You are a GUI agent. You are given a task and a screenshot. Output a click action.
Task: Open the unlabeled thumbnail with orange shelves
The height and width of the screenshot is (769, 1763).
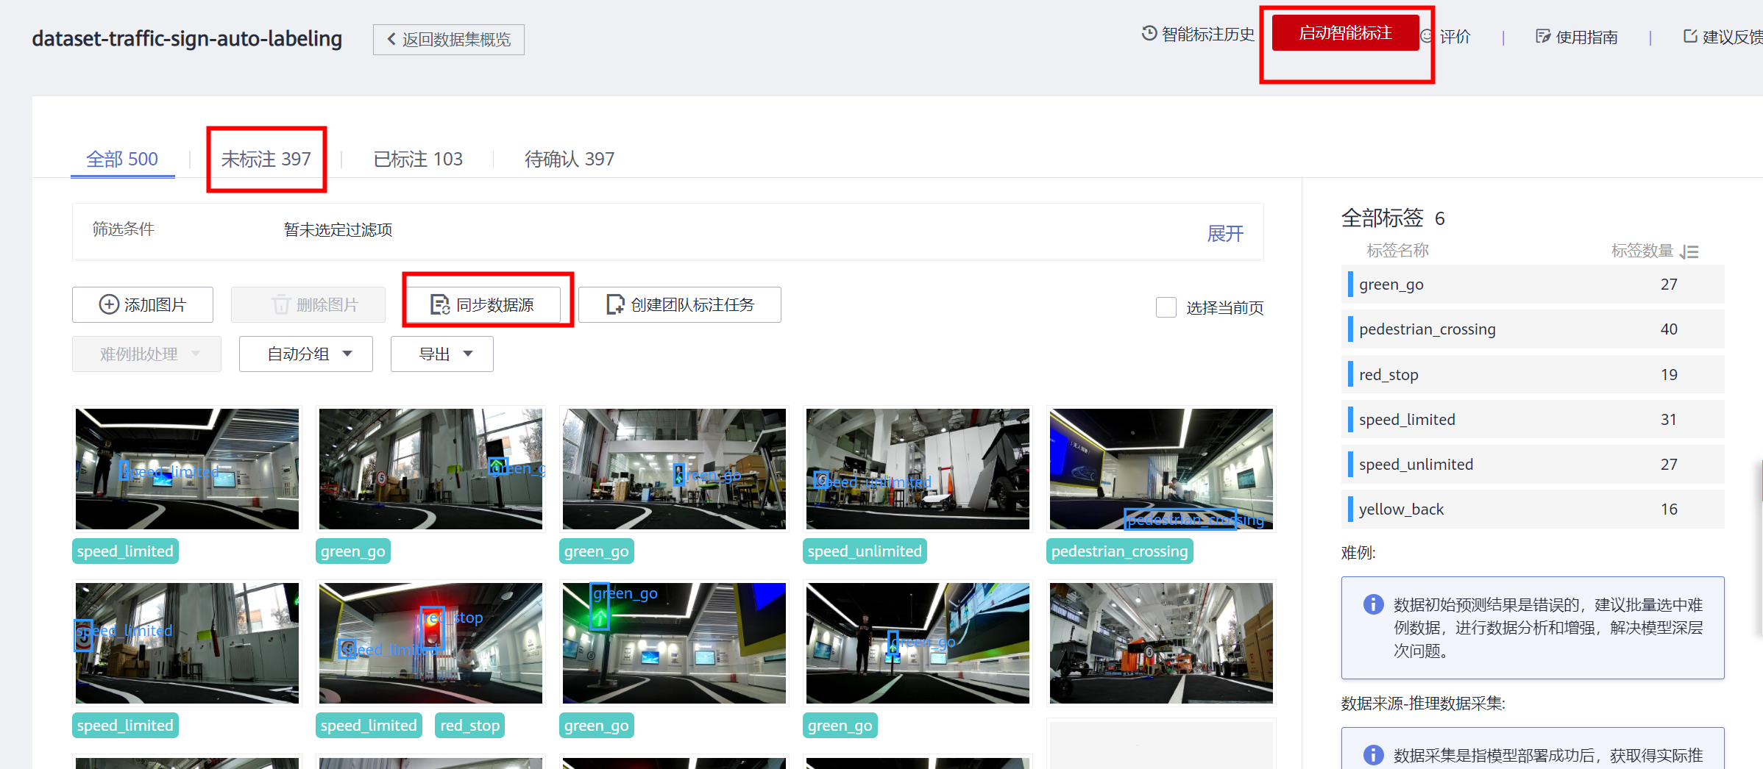(x=1161, y=643)
